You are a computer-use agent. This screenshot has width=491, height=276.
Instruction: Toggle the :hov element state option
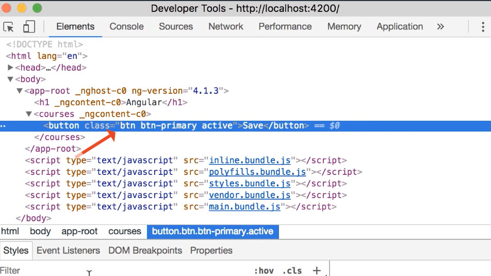263,270
